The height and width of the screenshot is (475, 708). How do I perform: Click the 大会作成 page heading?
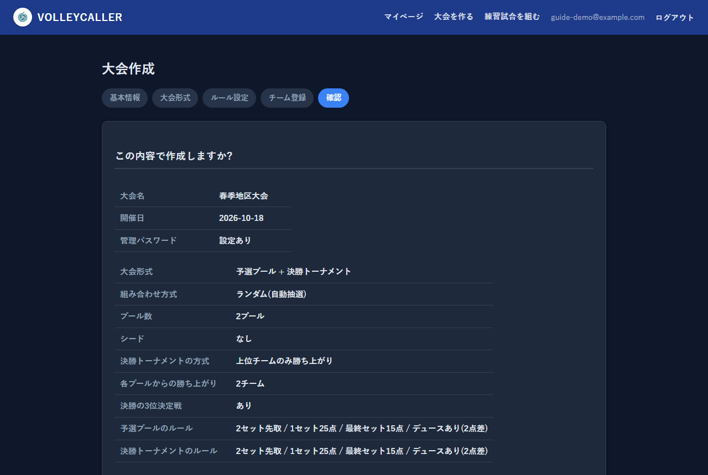[x=128, y=69]
